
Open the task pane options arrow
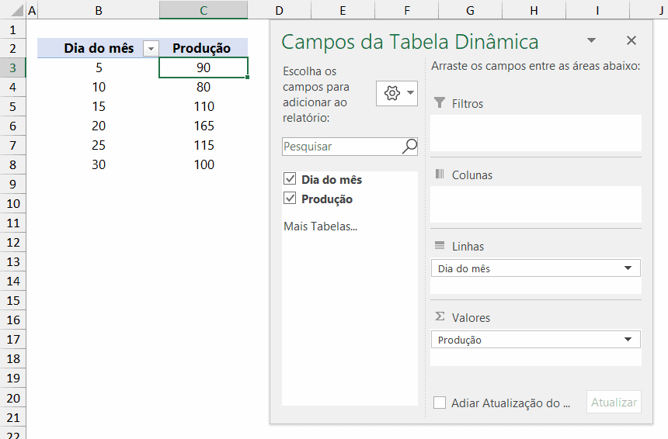pos(591,40)
